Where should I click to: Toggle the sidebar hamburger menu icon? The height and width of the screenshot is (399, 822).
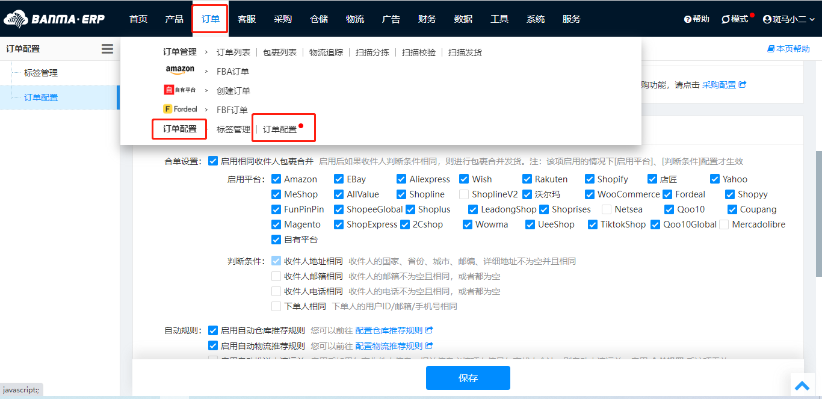point(107,49)
